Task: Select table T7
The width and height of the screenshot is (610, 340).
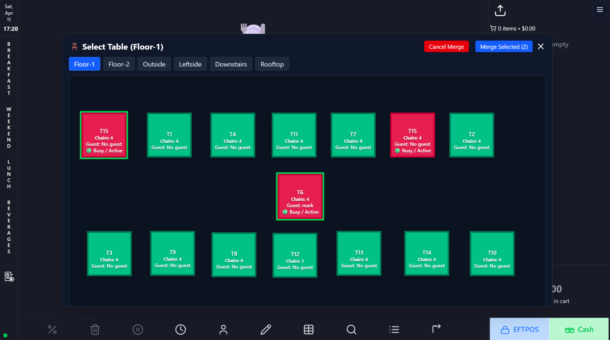Action: coord(353,135)
